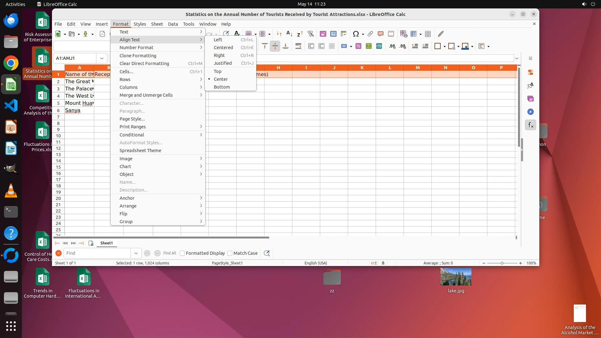Click the Find All button
The image size is (601, 338).
point(169,253)
